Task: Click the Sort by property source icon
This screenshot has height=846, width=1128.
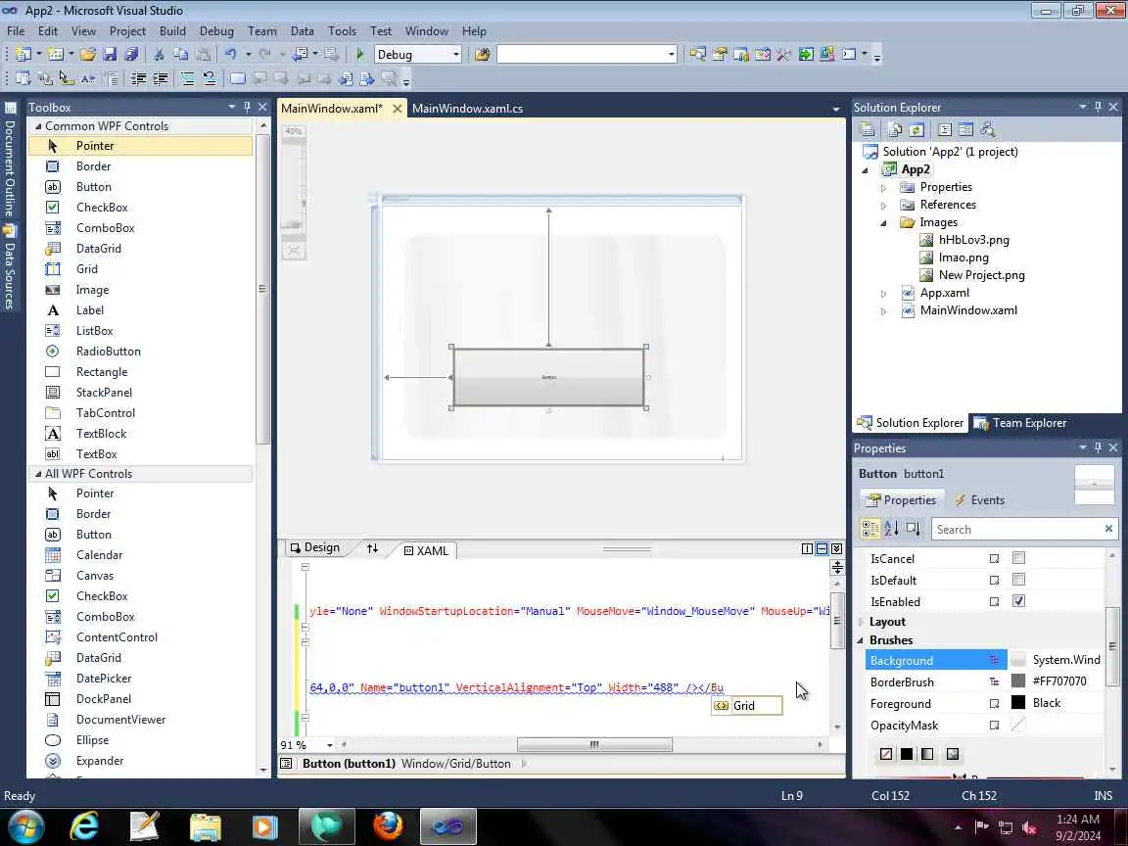Action: tap(913, 529)
